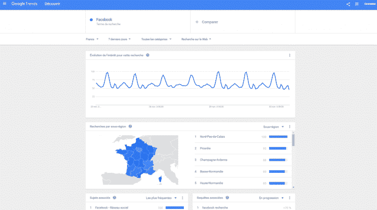Open more options for sous-région card
This screenshot has height=210, width=377.
290,126
